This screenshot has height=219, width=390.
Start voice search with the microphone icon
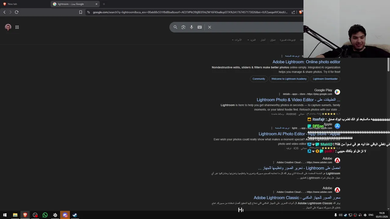(191, 27)
